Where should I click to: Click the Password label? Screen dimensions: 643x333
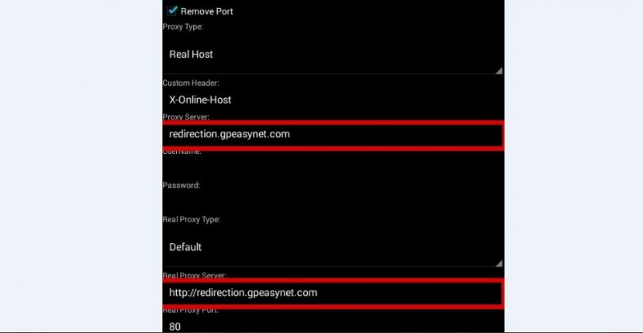[x=182, y=185]
